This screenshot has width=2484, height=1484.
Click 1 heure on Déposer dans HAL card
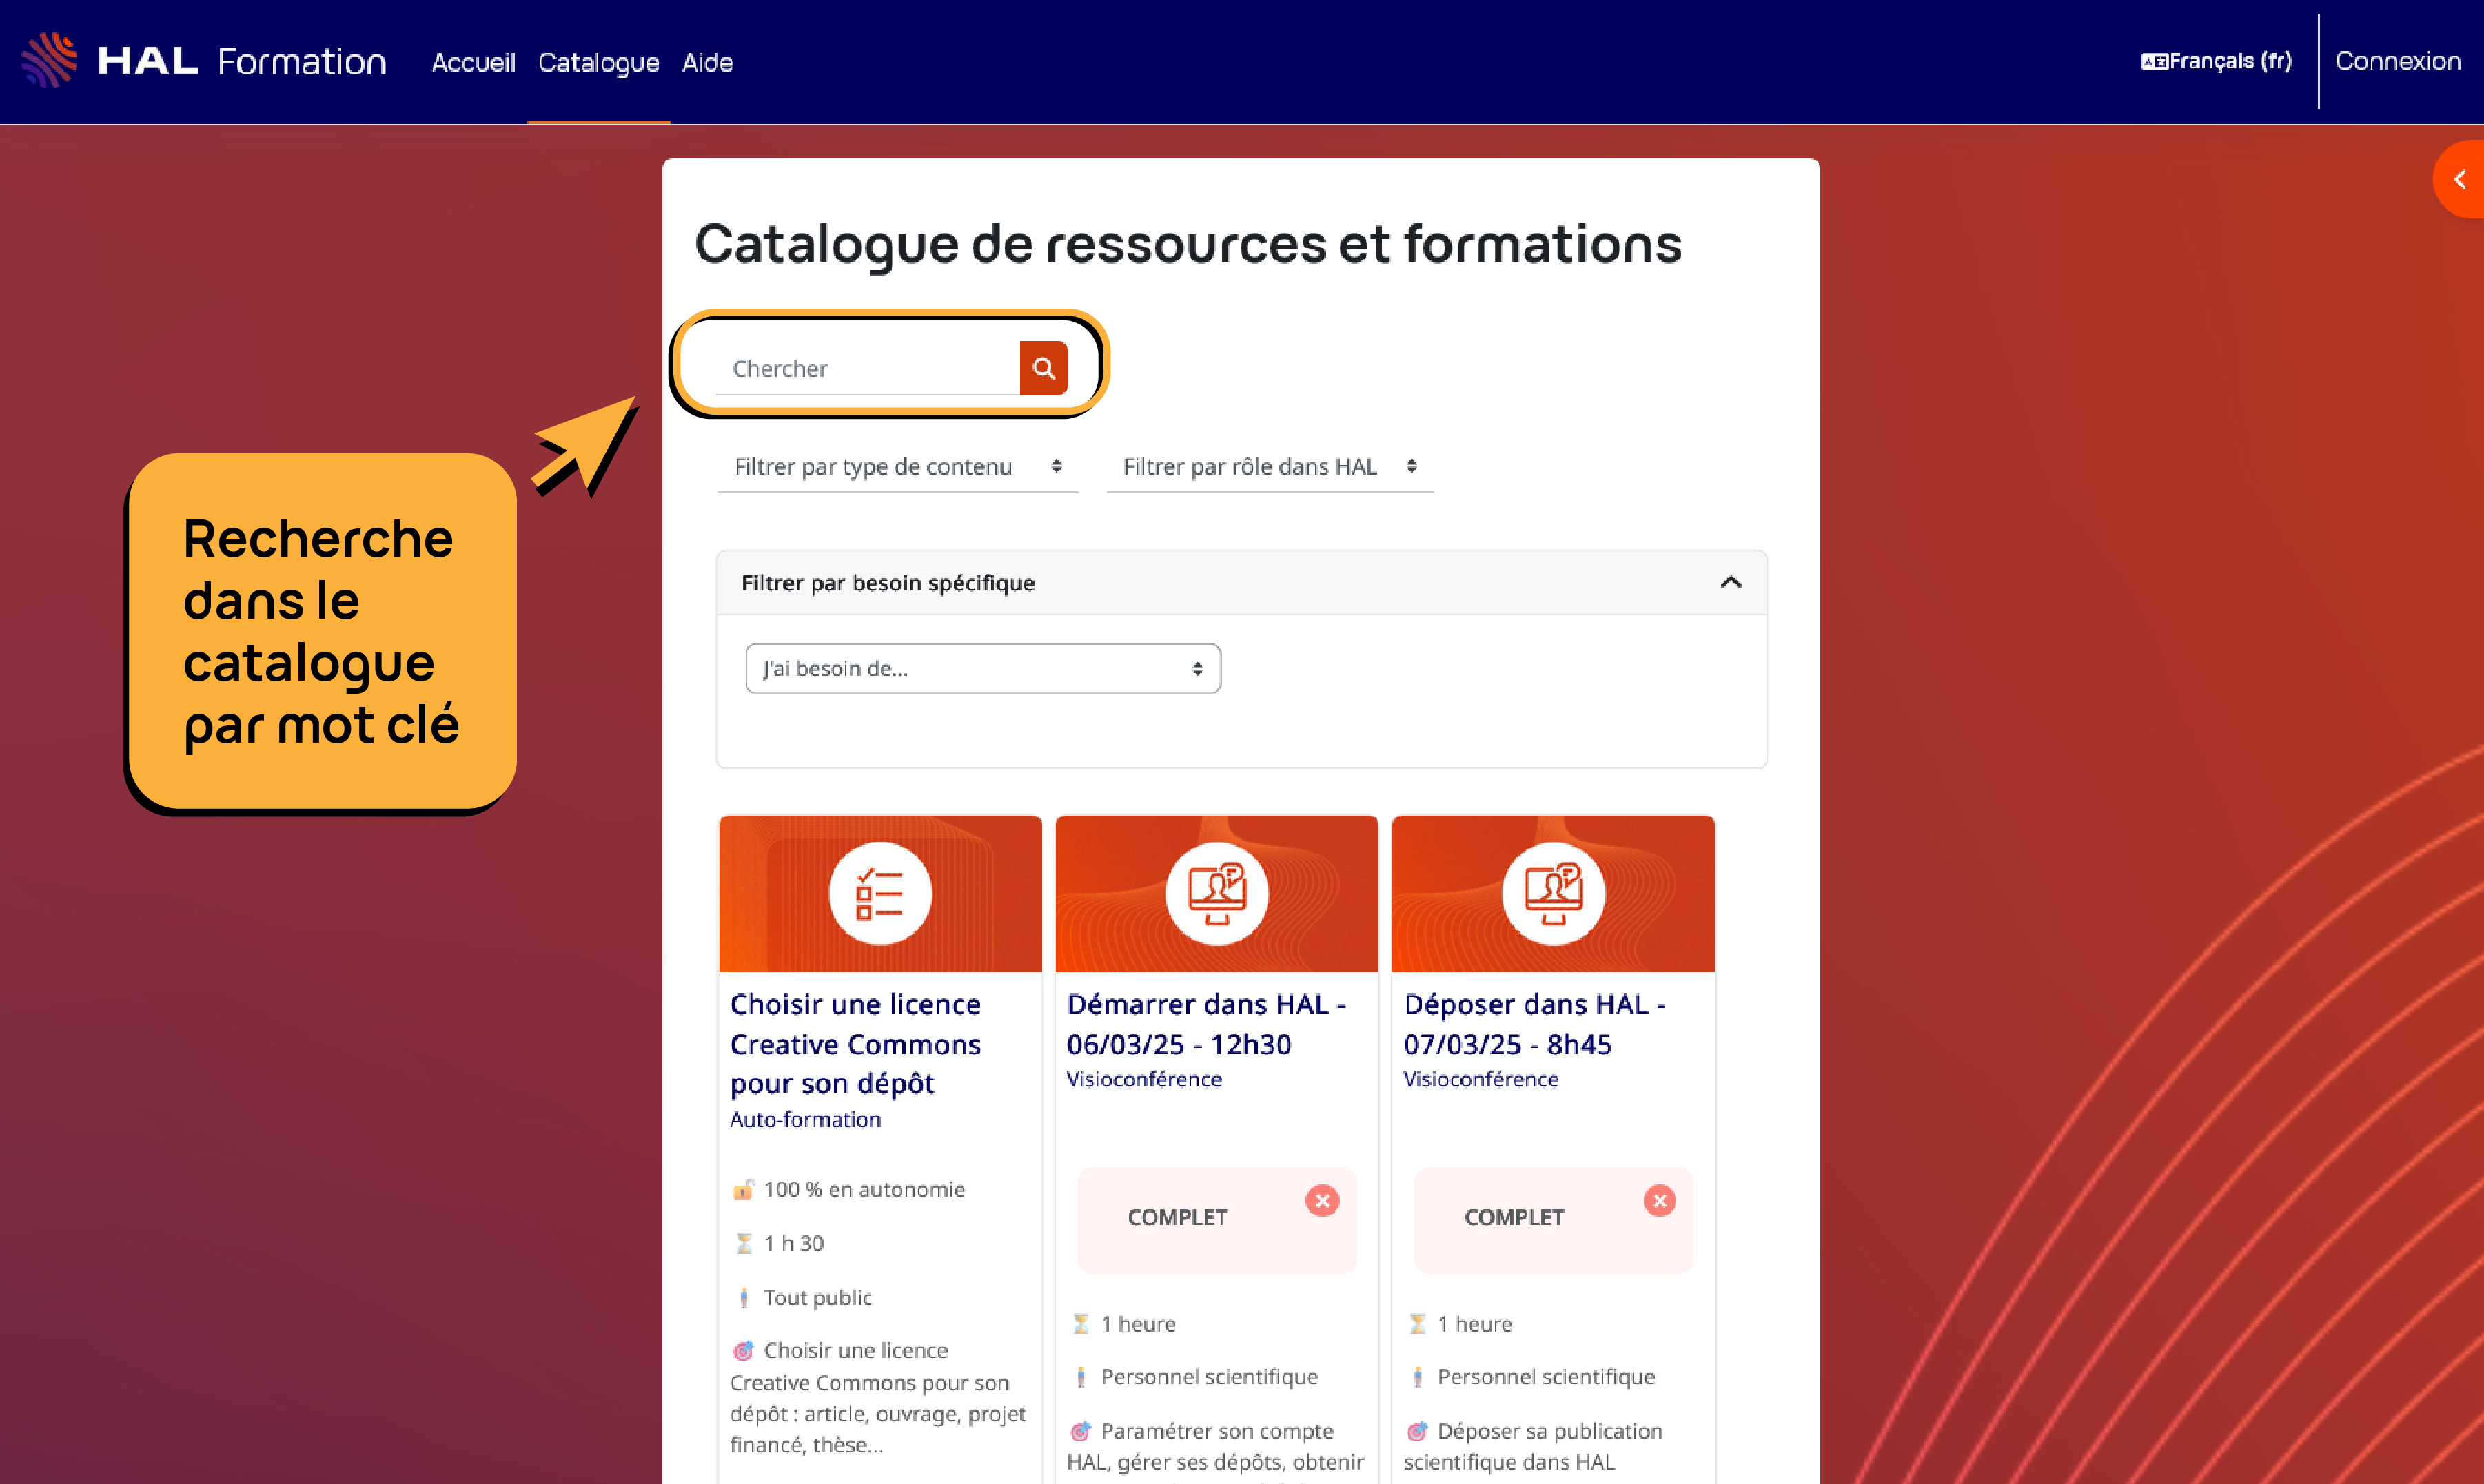click(1474, 1324)
